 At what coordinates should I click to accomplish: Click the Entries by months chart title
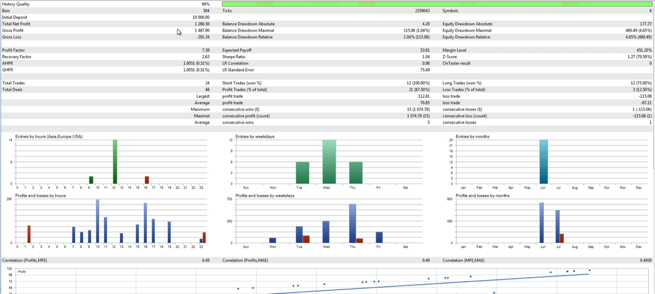(x=473, y=137)
